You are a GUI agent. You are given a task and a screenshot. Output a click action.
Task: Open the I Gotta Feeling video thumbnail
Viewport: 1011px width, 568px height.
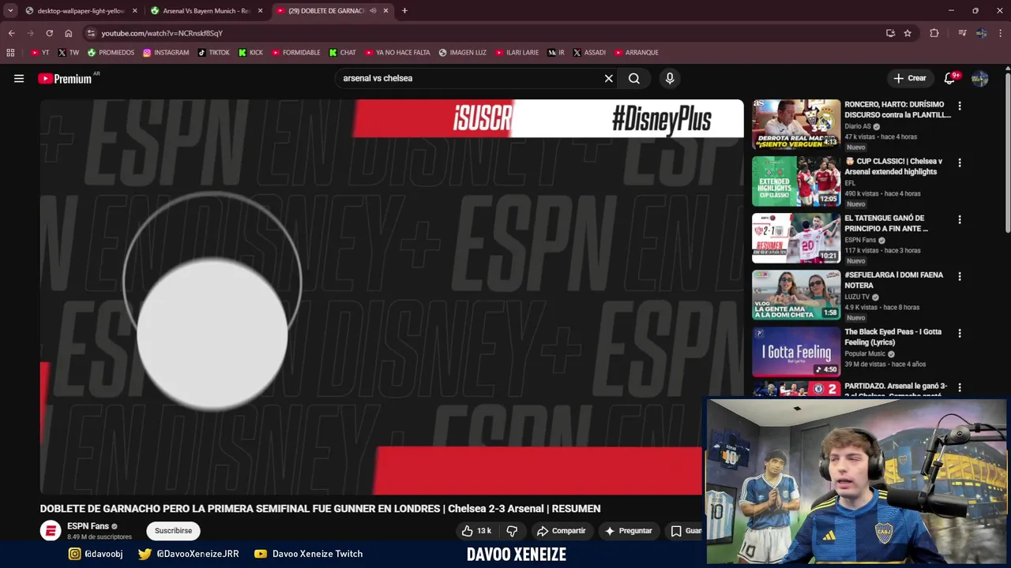pyautogui.click(x=796, y=351)
